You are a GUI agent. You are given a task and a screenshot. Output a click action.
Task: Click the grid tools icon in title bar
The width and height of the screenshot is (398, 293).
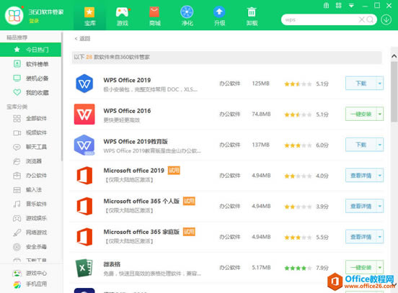pos(339,5)
